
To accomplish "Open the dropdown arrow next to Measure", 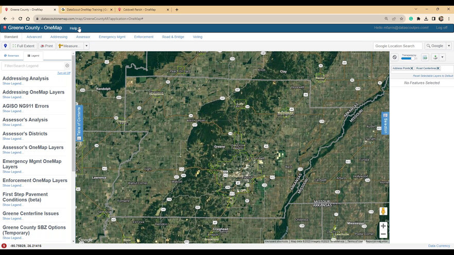I will coord(86,46).
